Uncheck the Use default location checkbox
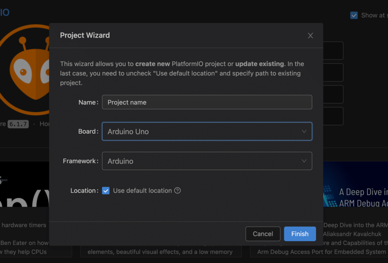 (106, 190)
